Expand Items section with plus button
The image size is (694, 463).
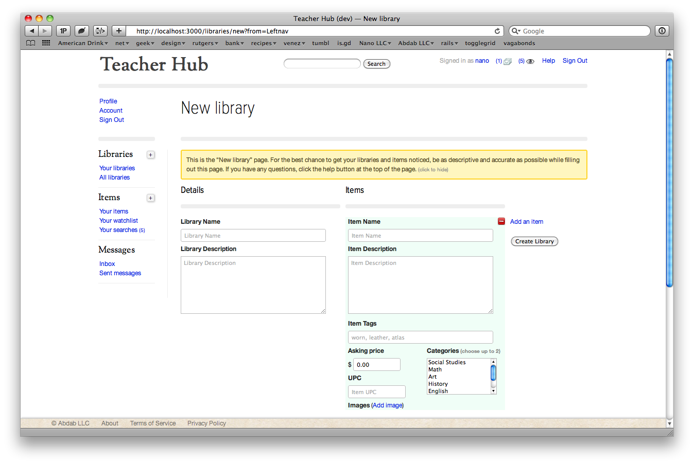pyautogui.click(x=150, y=198)
